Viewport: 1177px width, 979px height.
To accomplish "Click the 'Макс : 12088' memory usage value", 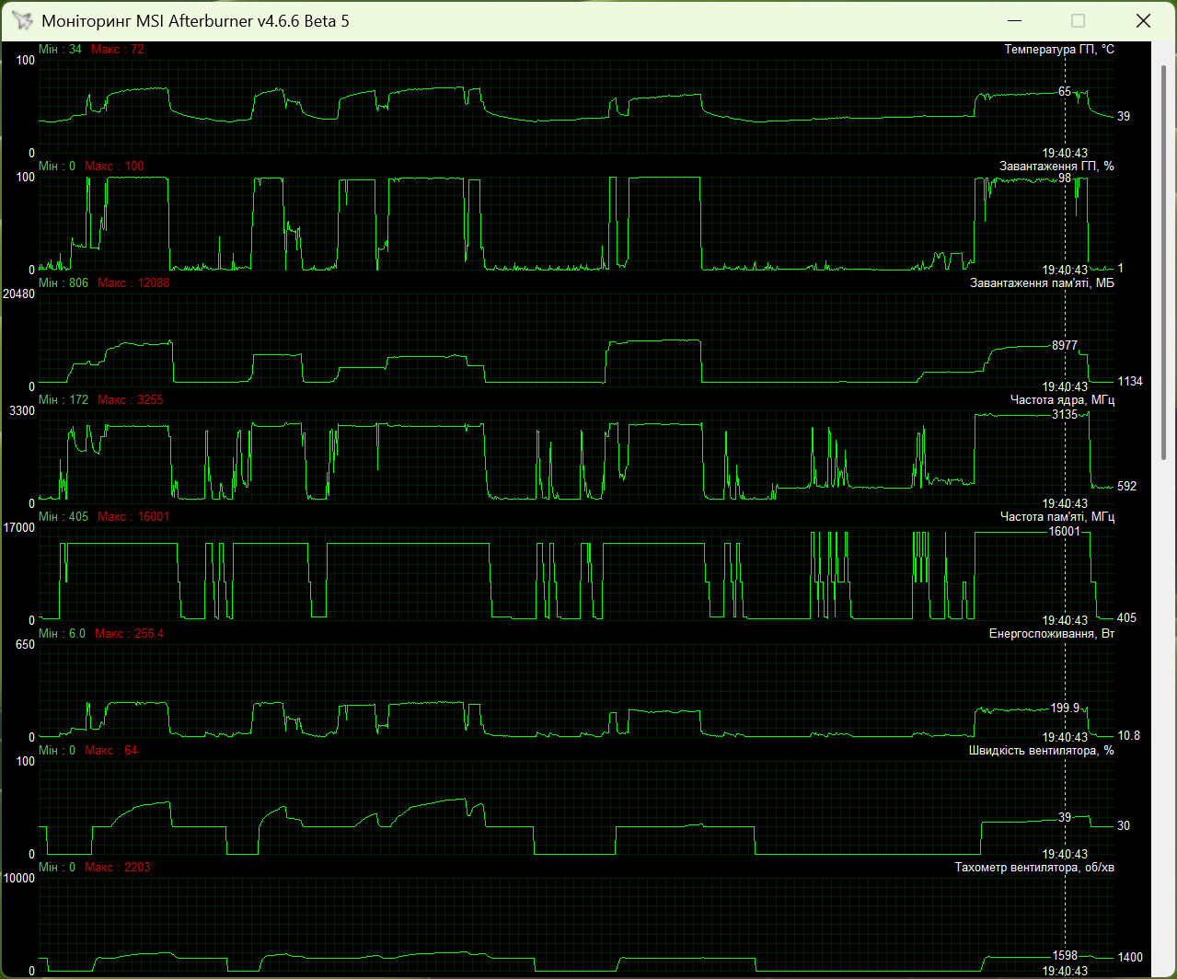I will click(133, 282).
